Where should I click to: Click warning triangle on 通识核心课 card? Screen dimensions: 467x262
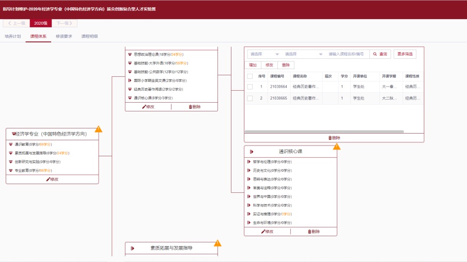click(337, 146)
